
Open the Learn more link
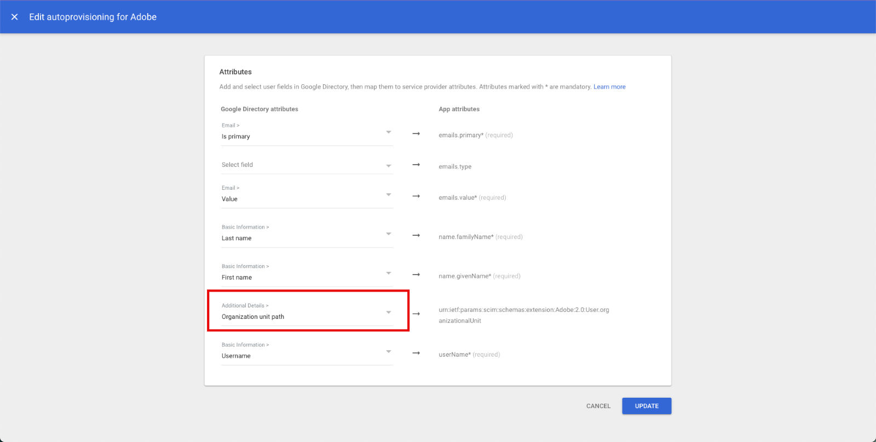tap(609, 87)
